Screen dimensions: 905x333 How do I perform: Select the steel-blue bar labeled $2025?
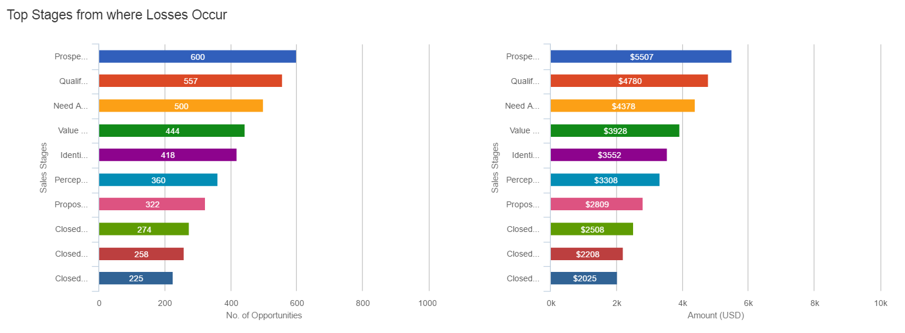pyautogui.click(x=584, y=278)
